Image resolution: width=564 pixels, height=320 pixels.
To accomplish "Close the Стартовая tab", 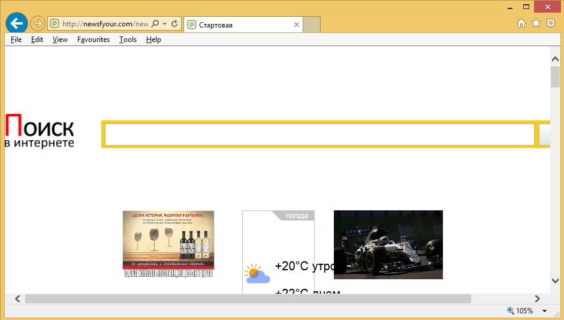I will (296, 25).
